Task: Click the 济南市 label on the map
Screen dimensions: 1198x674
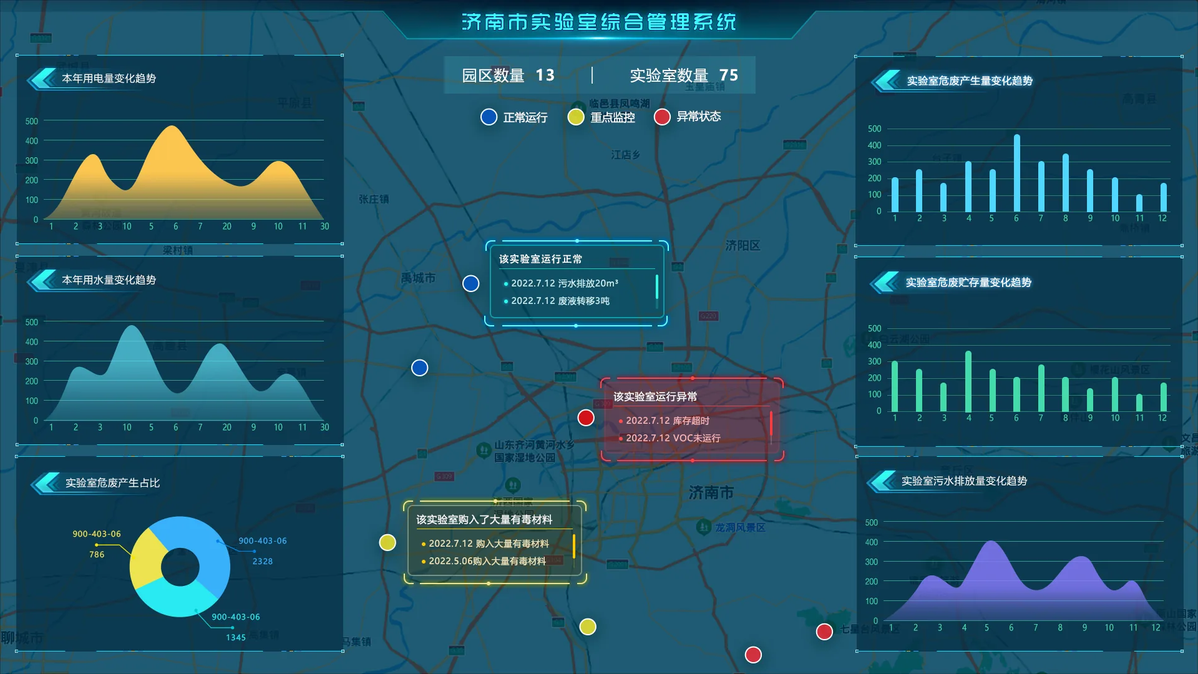Action: (711, 493)
